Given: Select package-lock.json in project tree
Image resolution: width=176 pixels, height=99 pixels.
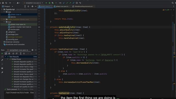Looking at the screenshot, I should pyautogui.click(x=15, y=37).
